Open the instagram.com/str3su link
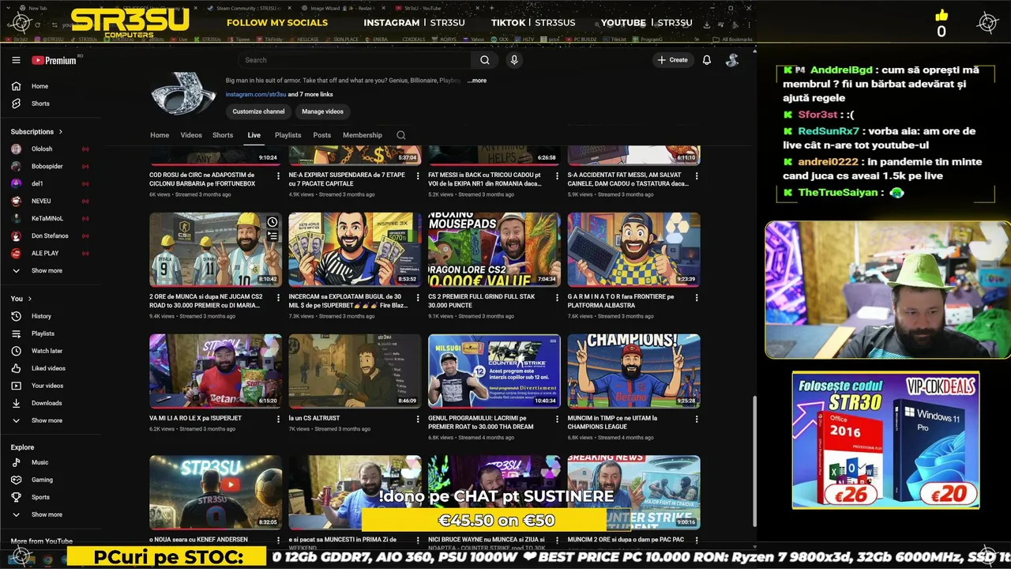Screen dimensions: 1011x569 click(256, 95)
